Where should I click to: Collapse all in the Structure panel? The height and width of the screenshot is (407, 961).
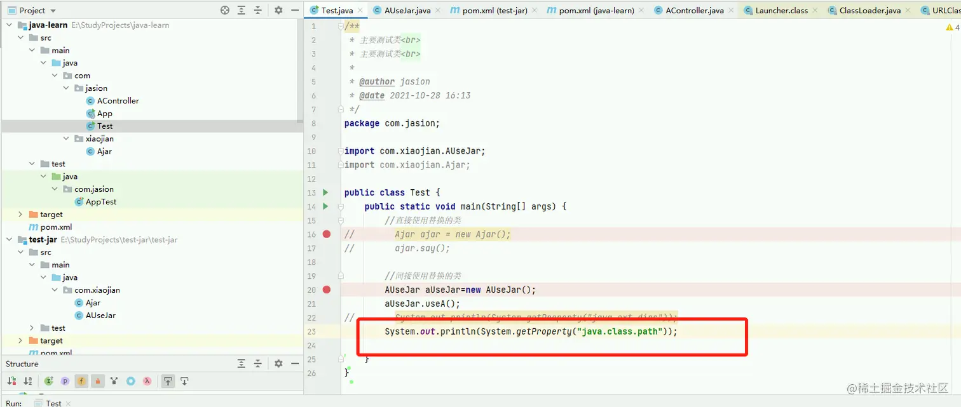[x=258, y=364]
